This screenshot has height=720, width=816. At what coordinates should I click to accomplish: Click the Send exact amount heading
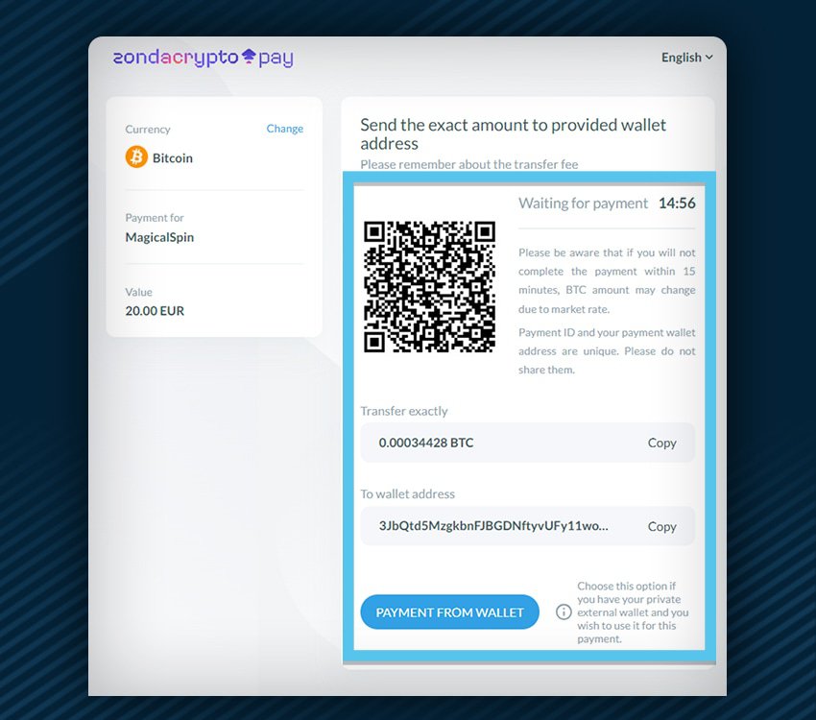pyautogui.click(x=513, y=134)
